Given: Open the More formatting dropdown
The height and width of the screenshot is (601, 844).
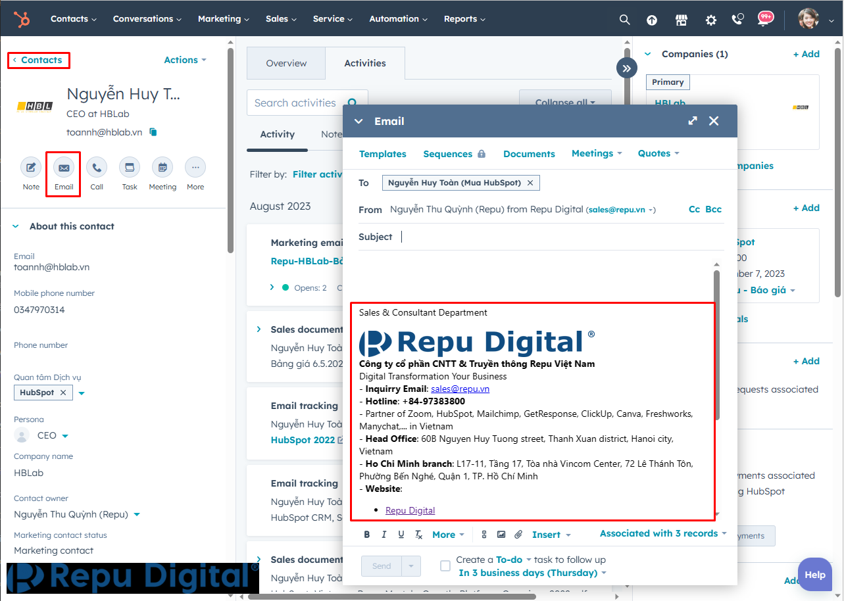Looking at the screenshot, I should [x=449, y=535].
